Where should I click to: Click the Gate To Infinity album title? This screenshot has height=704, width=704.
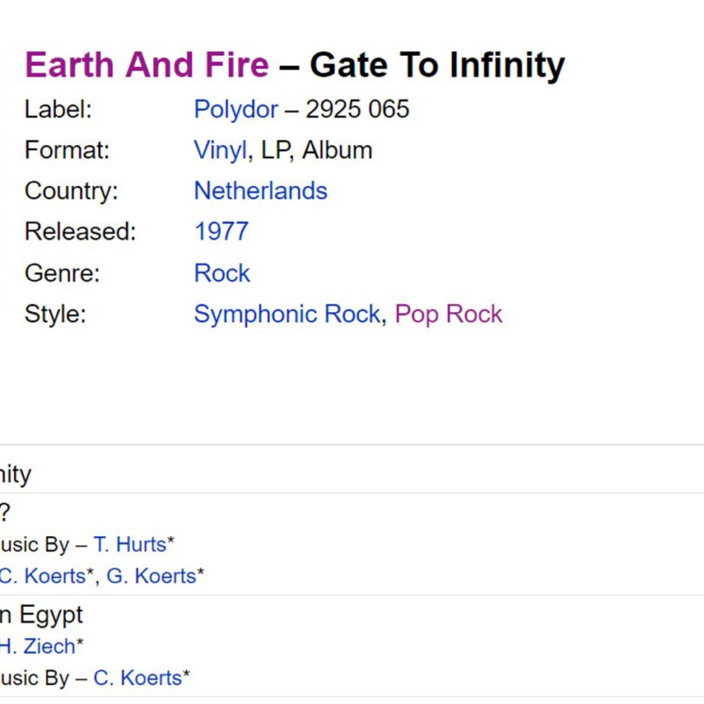coord(437,65)
